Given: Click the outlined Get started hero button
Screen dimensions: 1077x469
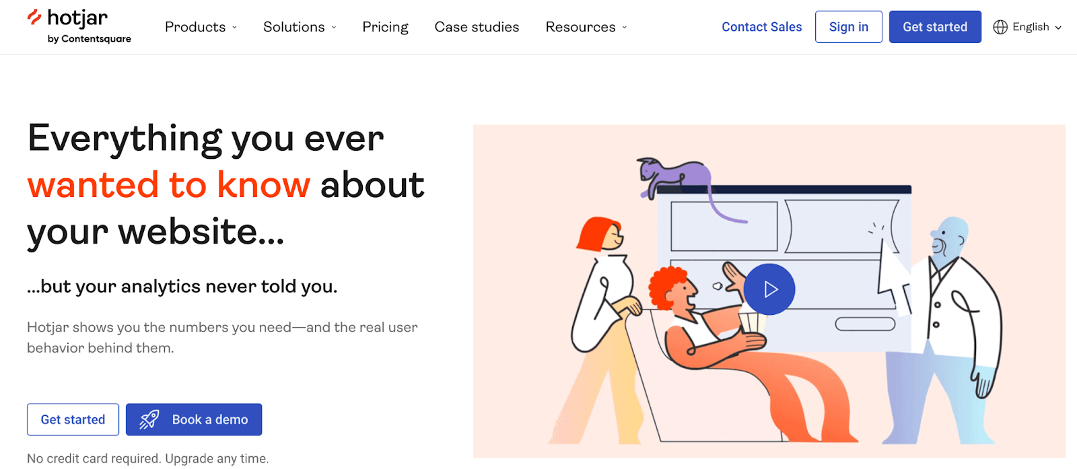Looking at the screenshot, I should [x=73, y=420].
